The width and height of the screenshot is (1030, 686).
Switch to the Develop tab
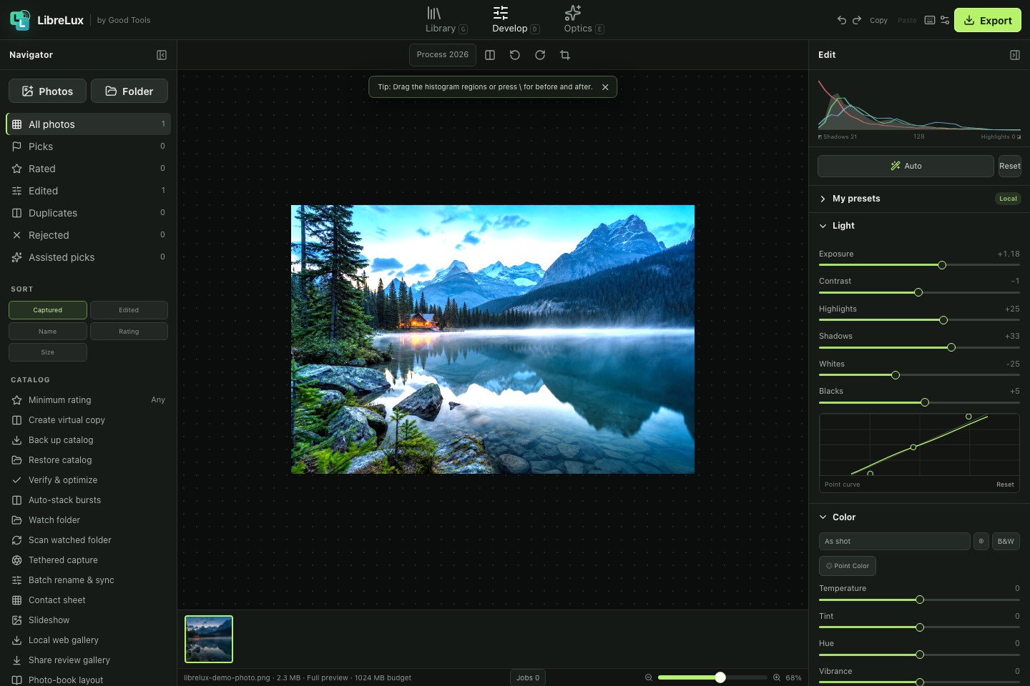tap(515, 20)
